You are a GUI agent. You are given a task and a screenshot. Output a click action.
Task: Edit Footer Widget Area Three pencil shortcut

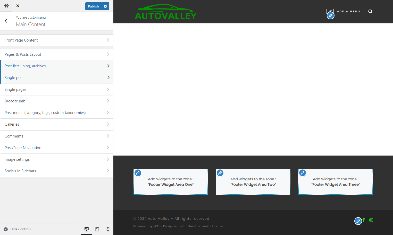tap(303, 173)
